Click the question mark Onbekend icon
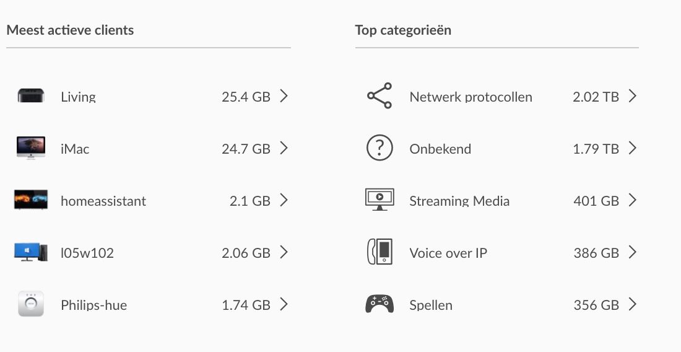The image size is (681, 352). click(380, 148)
